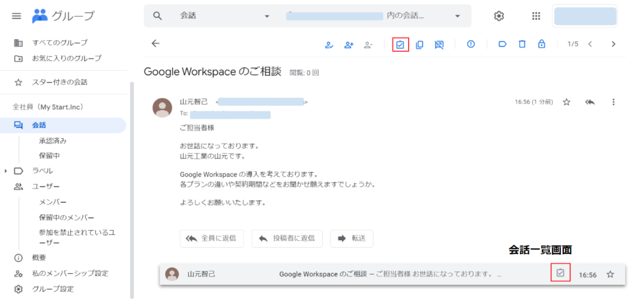Open 私のメンバーシップ設定

pyautogui.click(x=70, y=273)
